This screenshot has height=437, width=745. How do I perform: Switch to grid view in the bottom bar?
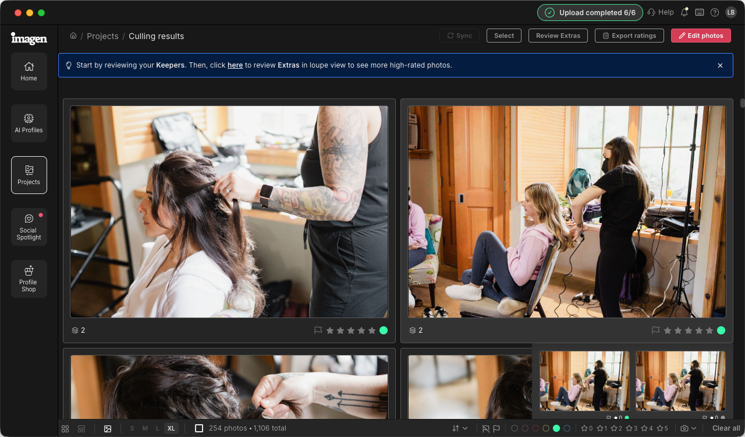pyautogui.click(x=65, y=428)
